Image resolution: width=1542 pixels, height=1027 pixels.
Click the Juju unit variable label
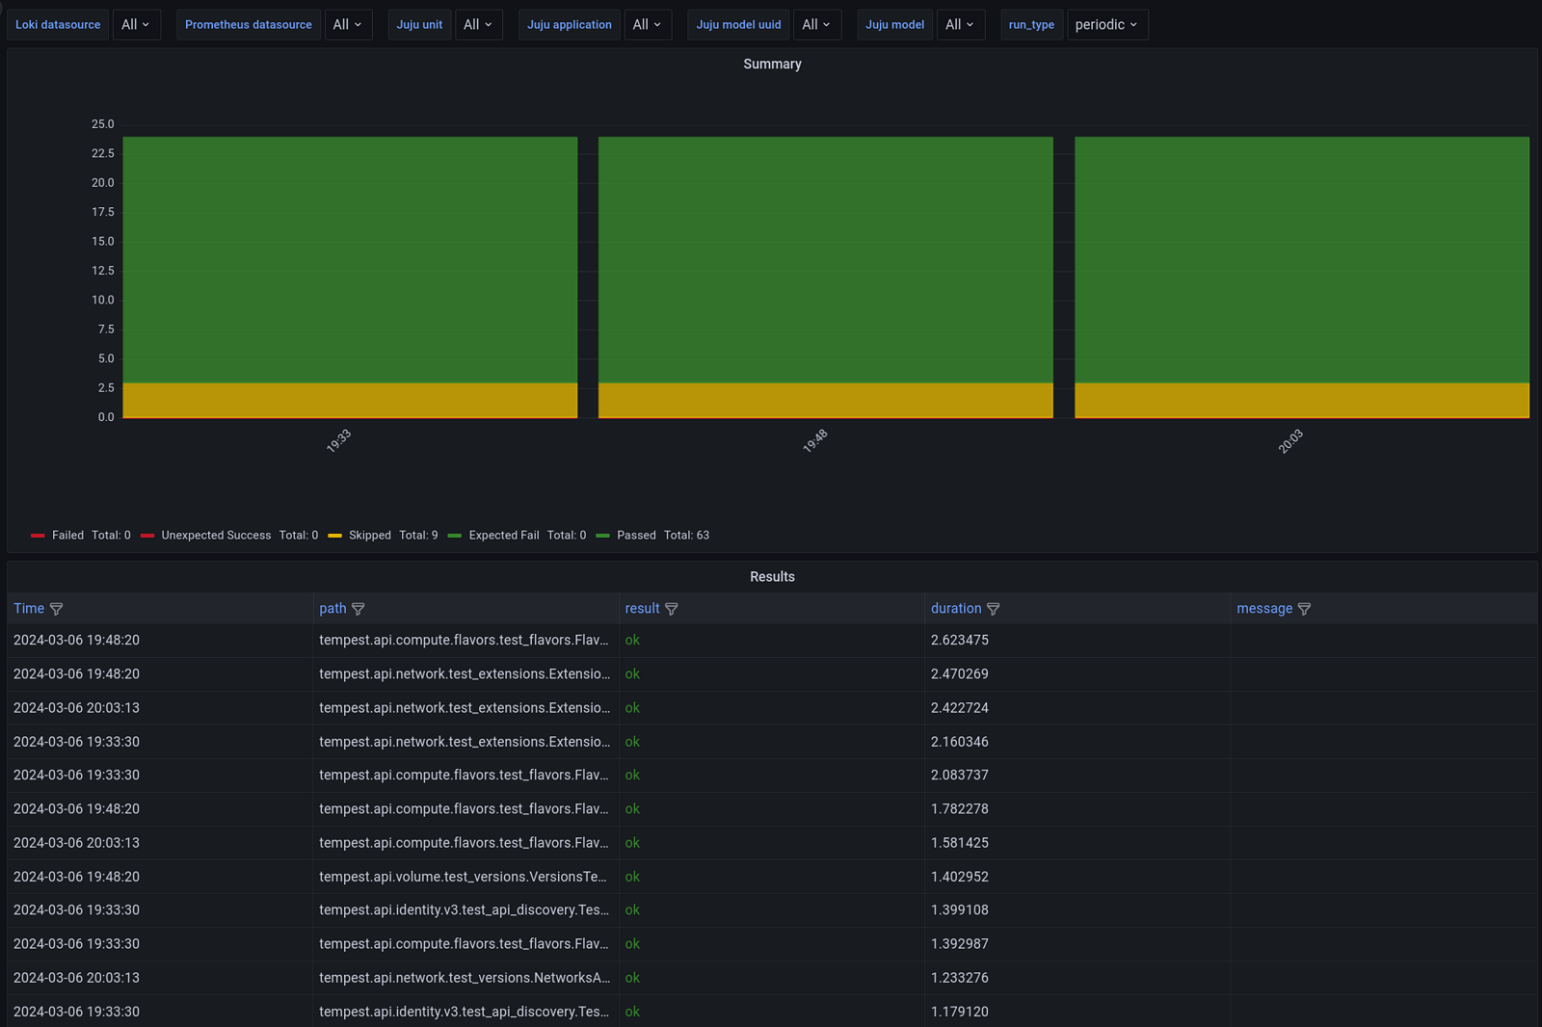pos(419,24)
